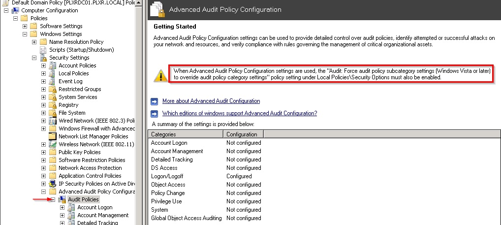Click the Account Logon tree icon
The height and width of the screenshot is (225, 501).
click(71, 207)
